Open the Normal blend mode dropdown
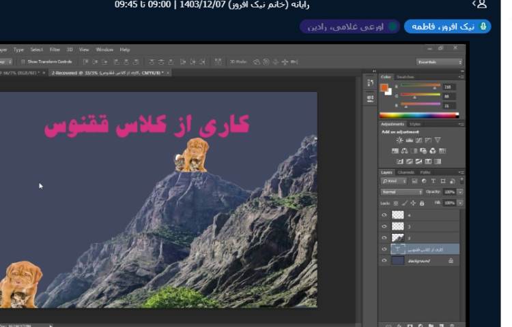Screen dimensions: 512x327 coord(401,192)
